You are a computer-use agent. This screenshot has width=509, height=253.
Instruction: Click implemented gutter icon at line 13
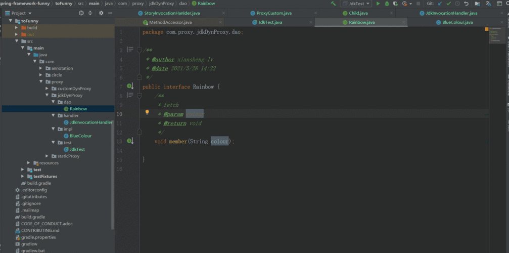130,141
